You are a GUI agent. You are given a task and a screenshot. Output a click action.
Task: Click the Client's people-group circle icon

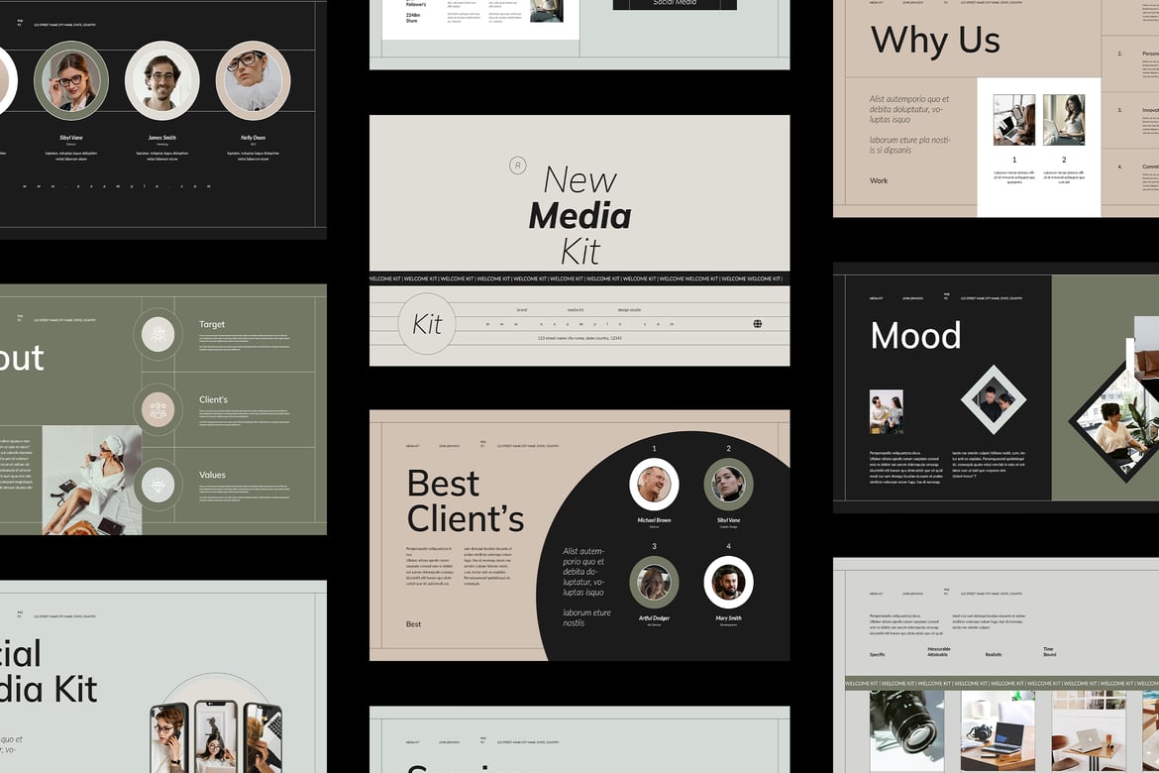(158, 410)
